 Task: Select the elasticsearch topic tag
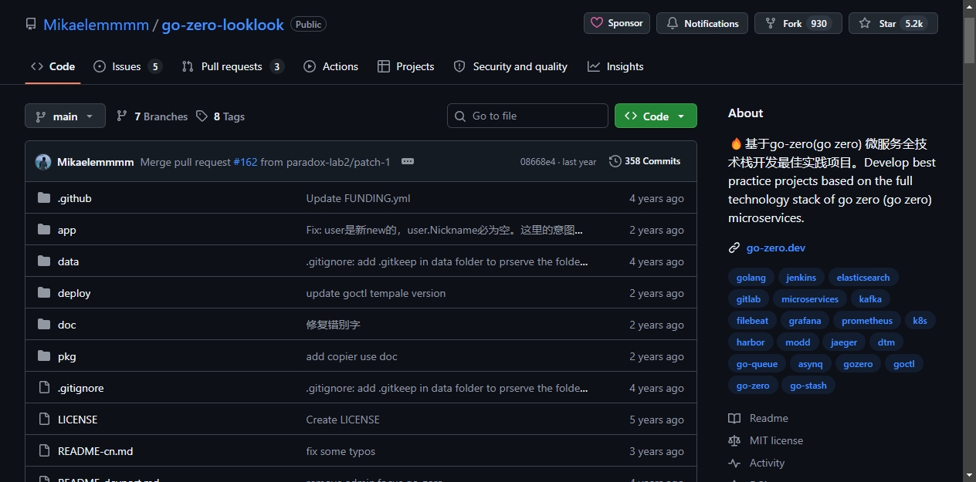tap(863, 278)
